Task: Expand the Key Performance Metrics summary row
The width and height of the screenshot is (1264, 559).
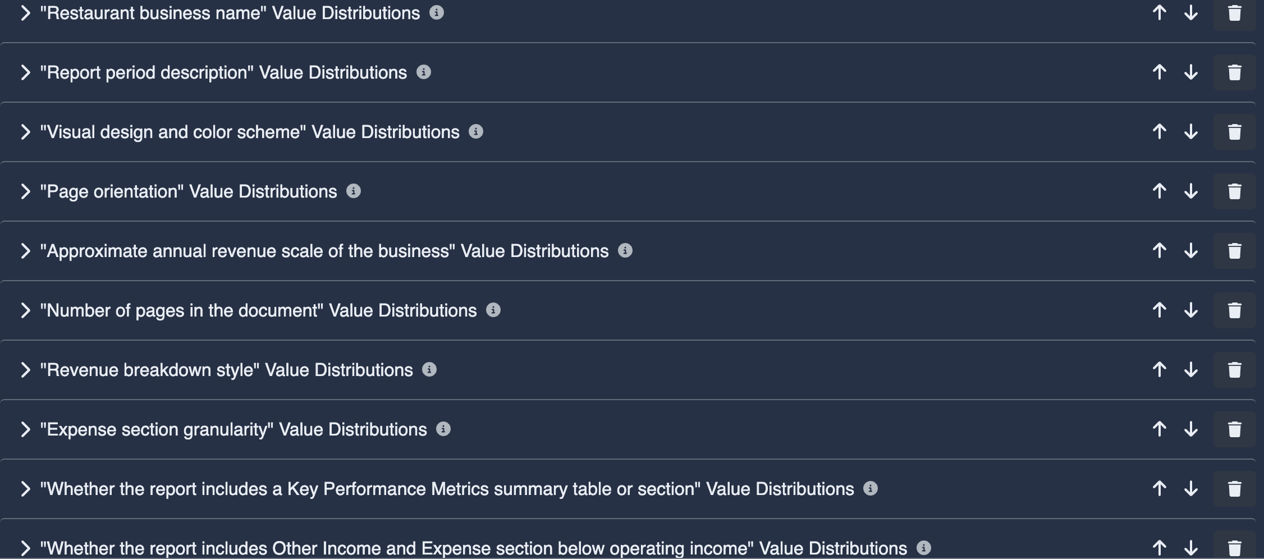Action: (25, 489)
